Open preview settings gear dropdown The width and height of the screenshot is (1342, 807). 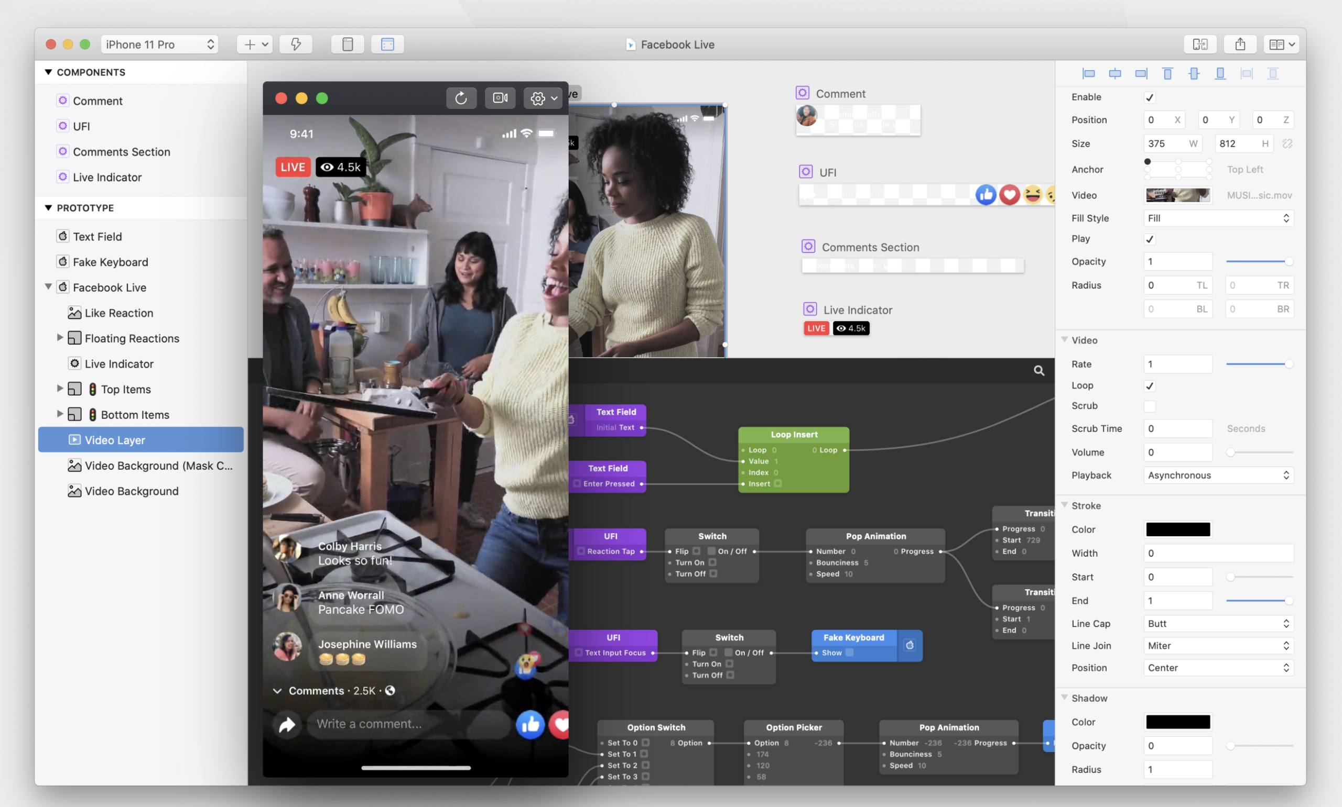tap(543, 98)
